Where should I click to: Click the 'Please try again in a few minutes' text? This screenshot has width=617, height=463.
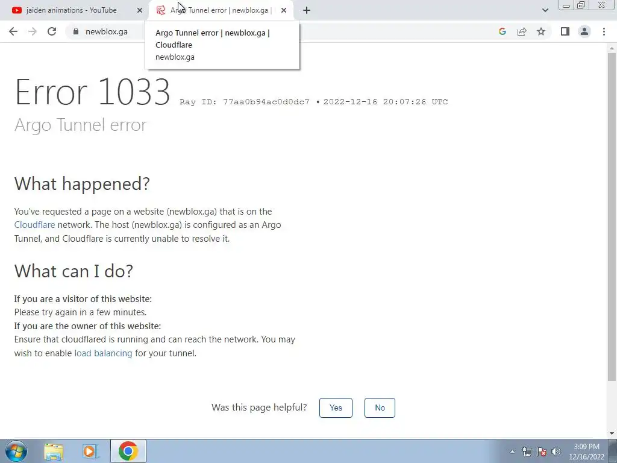[x=80, y=312]
